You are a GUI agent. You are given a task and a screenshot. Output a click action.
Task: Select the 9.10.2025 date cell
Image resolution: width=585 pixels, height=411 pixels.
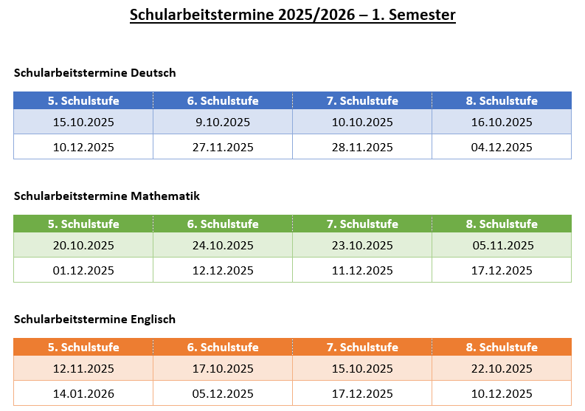tap(223, 122)
